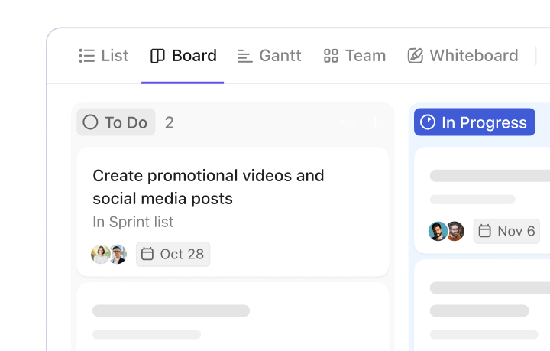
Task: Open the To Do column more-options menu
Action: click(348, 122)
